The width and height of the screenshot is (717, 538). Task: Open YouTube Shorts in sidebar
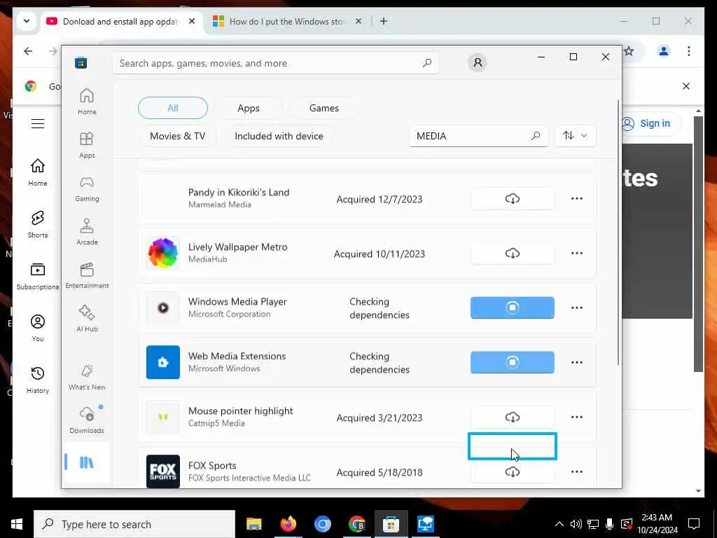38,224
